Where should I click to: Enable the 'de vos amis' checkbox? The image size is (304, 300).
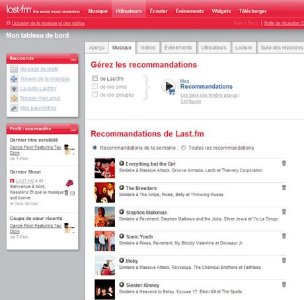point(95,86)
